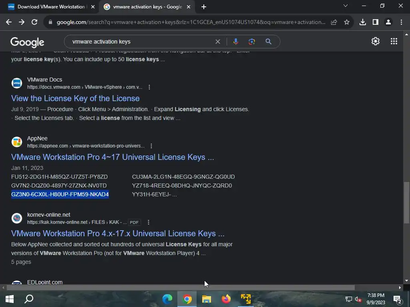This screenshot has height=307, width=410.
Task: Open the Google apps grid
Action: pyautogui.click(x=394, y=41)
